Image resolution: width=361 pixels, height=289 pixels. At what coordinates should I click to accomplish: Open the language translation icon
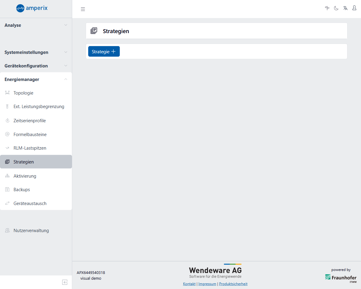(x=345, y=8)
